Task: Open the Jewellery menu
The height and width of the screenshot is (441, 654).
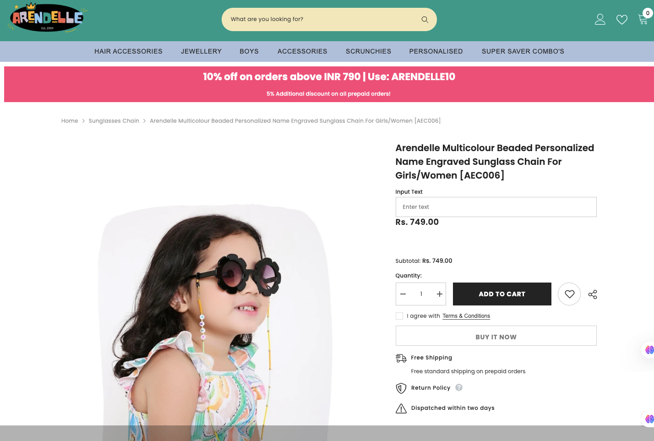Action: [201, 51]
